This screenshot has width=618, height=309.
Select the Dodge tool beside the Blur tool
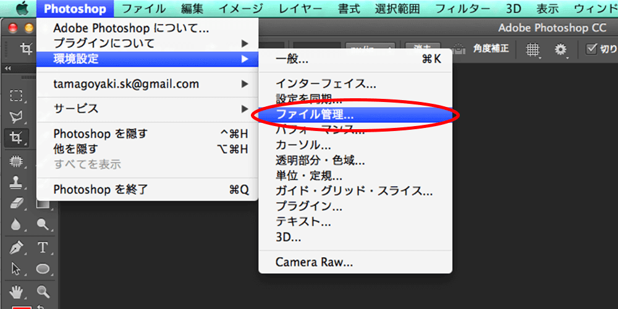click(x=43, y=225)
